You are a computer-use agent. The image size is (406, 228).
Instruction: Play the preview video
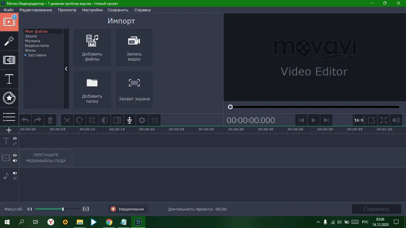click(314, 120)
